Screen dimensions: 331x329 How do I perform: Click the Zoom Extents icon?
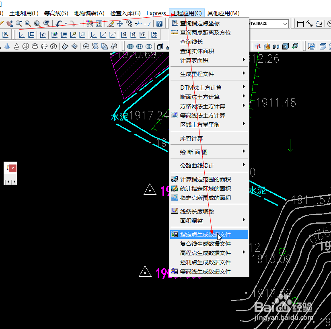(x=37, y=24)
